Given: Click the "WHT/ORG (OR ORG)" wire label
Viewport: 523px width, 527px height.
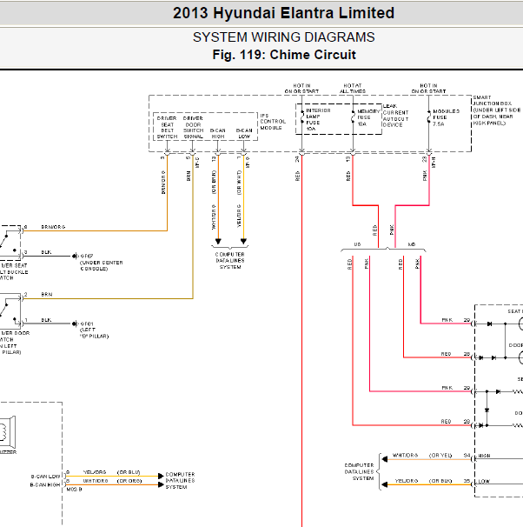Looking at the screenshot, I should point(112,481).
